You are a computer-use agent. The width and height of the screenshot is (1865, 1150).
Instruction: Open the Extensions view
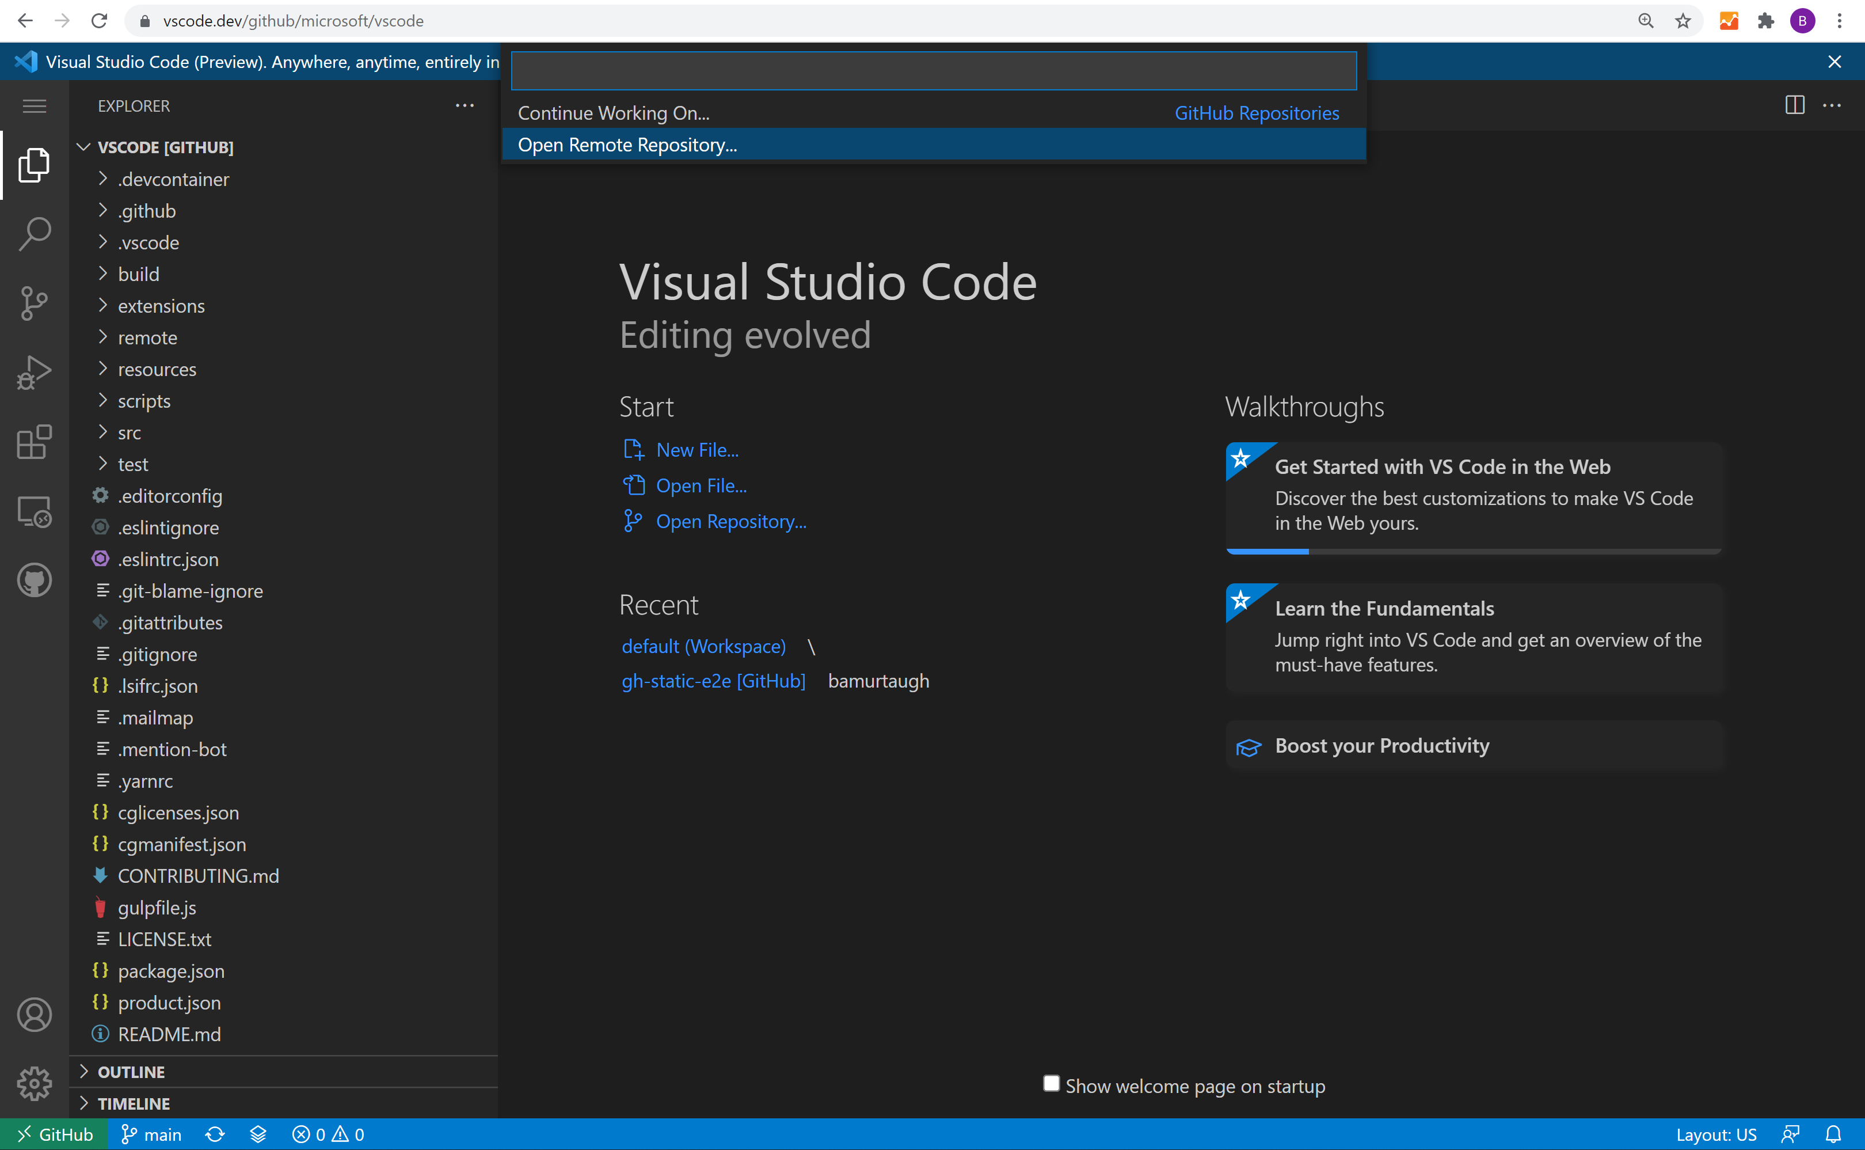pos(34,442)
